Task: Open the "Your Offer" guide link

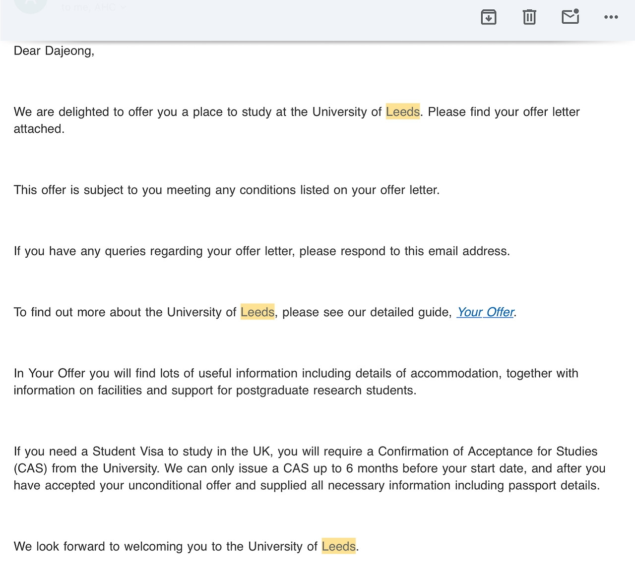Action: click(485, 312)
